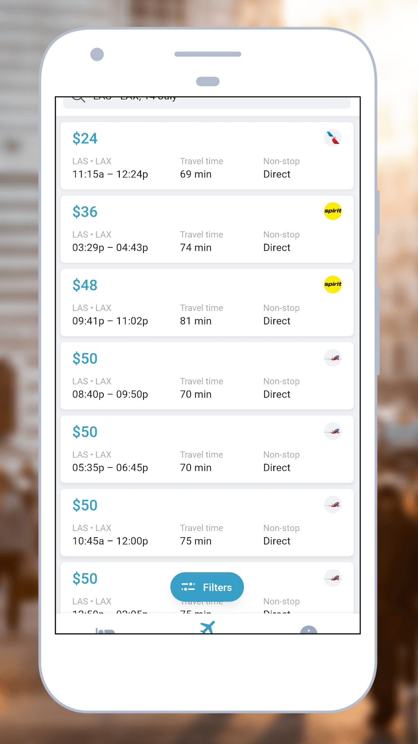Viewport: 418px width, 744px height.
Task: Select the flights airplane tab
Action: coord(207,627)
